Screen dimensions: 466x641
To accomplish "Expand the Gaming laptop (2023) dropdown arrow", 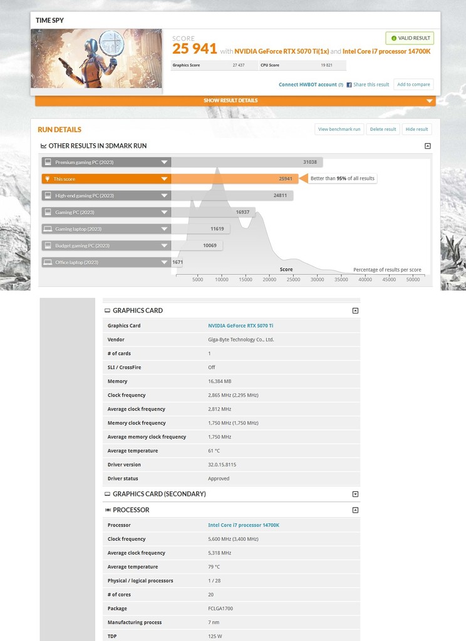I will point(164,229).
